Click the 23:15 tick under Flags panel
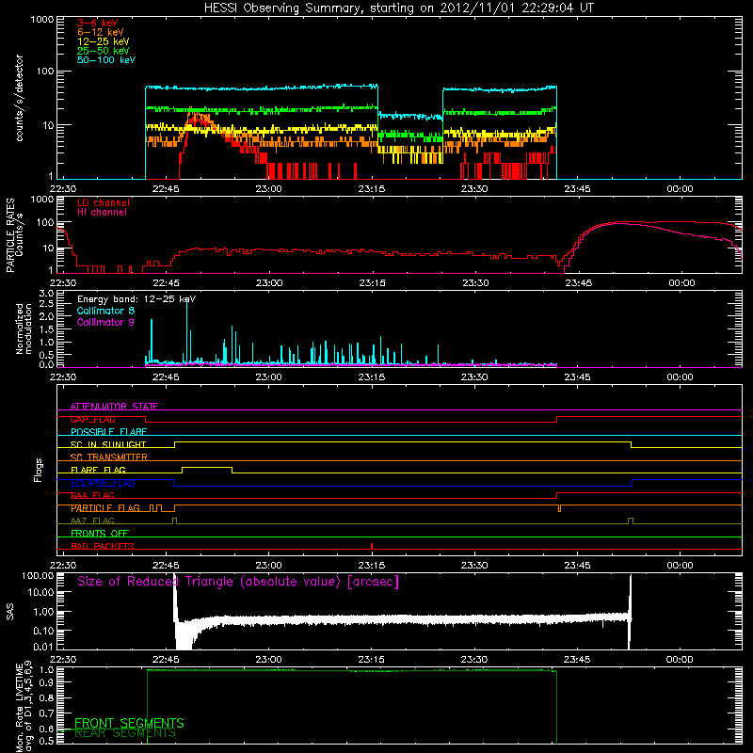This screenshot has width=753, height=753. point(372,566)
